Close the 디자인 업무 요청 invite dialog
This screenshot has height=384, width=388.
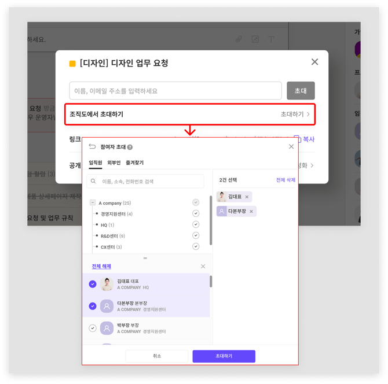click(x=314, y=62)
